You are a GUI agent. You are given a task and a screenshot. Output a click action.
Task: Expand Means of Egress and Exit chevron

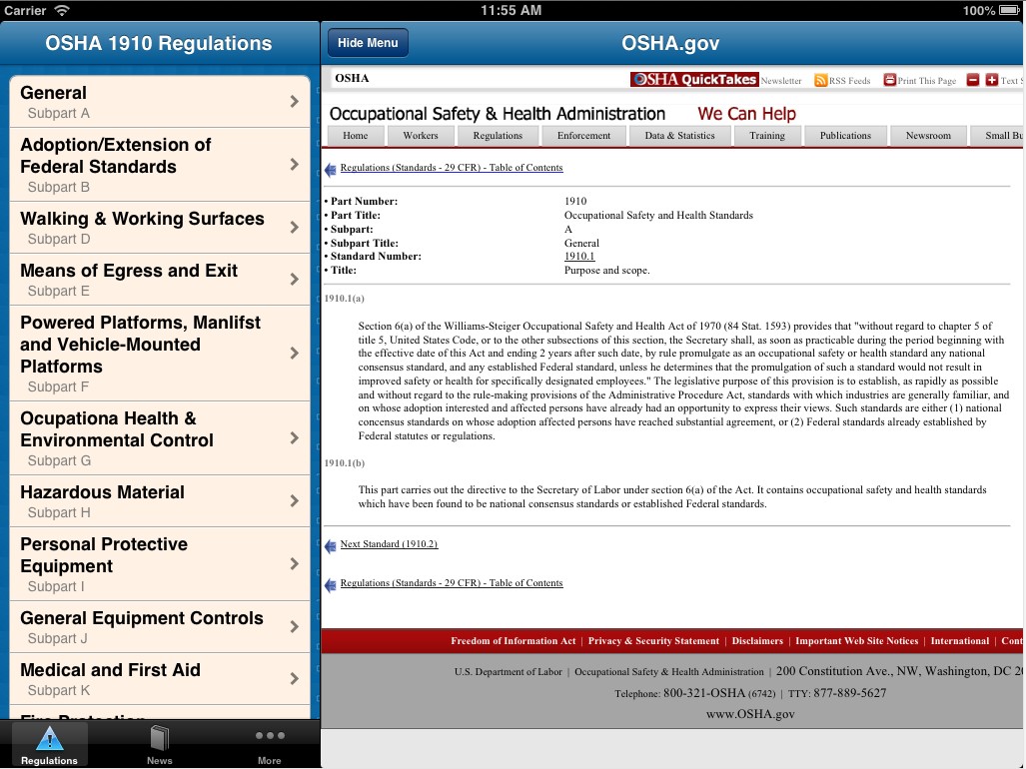point(295,280)
